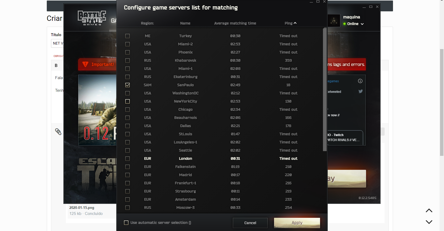Click the Phoenix server name
Screen dimensions: 444x231
[x=185, y=52]
